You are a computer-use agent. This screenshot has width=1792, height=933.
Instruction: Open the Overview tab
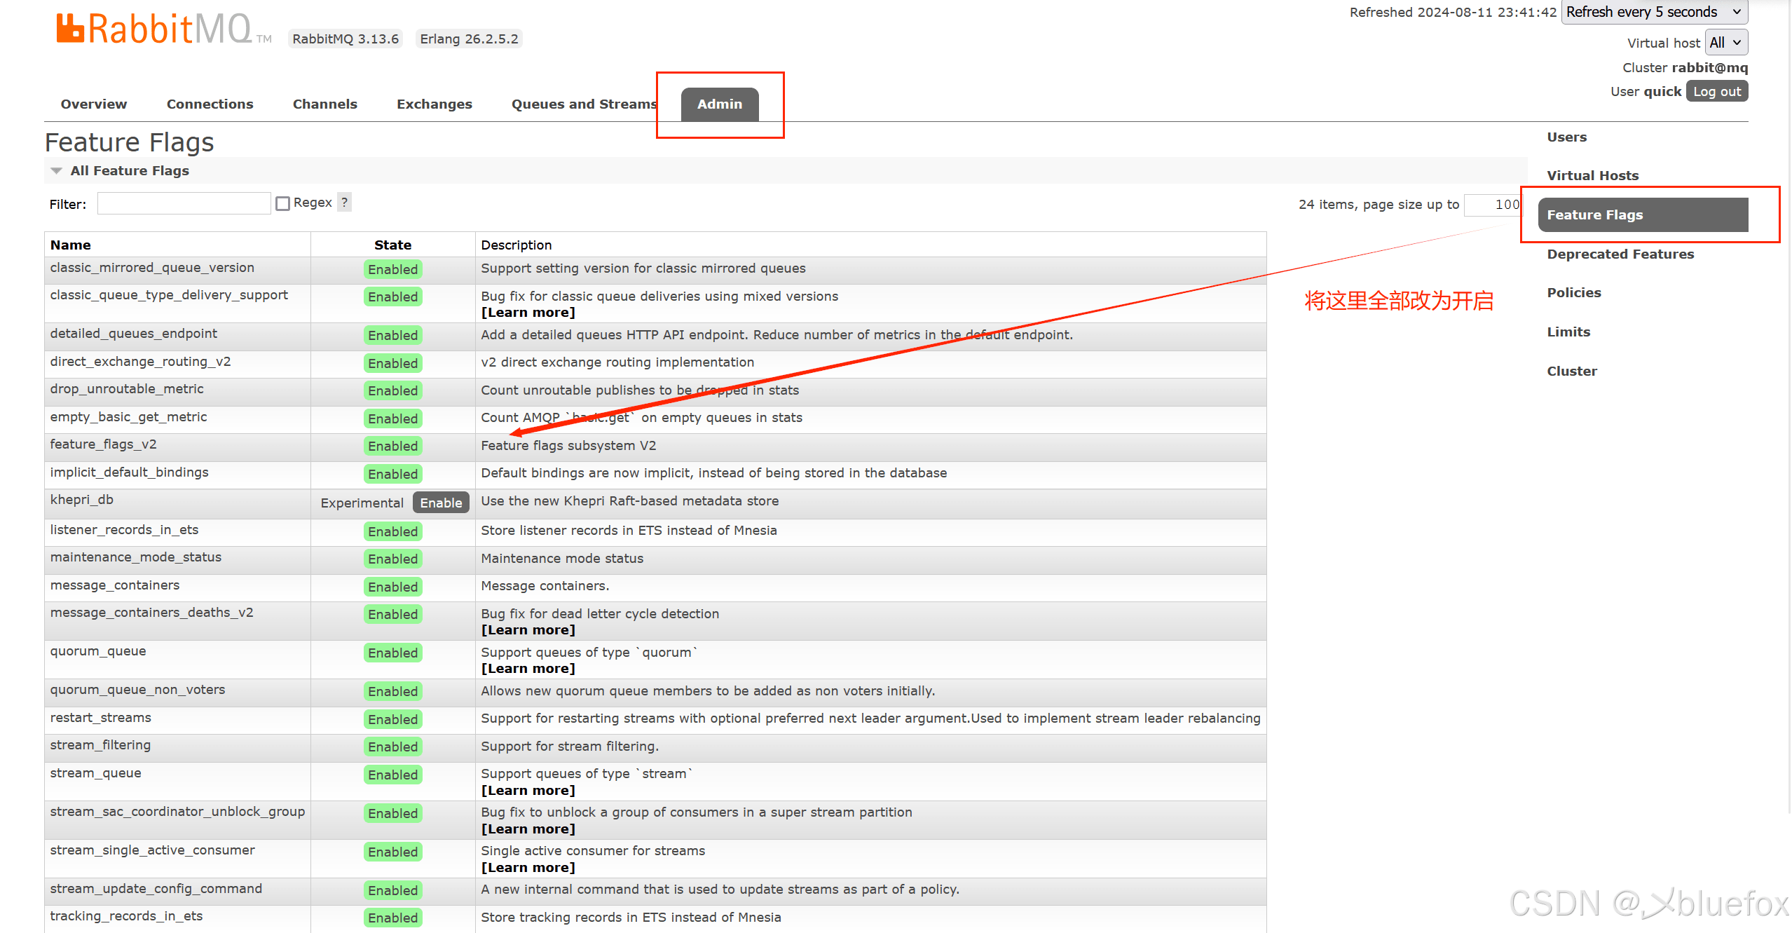pyautogui.click(x=94, y=104)
